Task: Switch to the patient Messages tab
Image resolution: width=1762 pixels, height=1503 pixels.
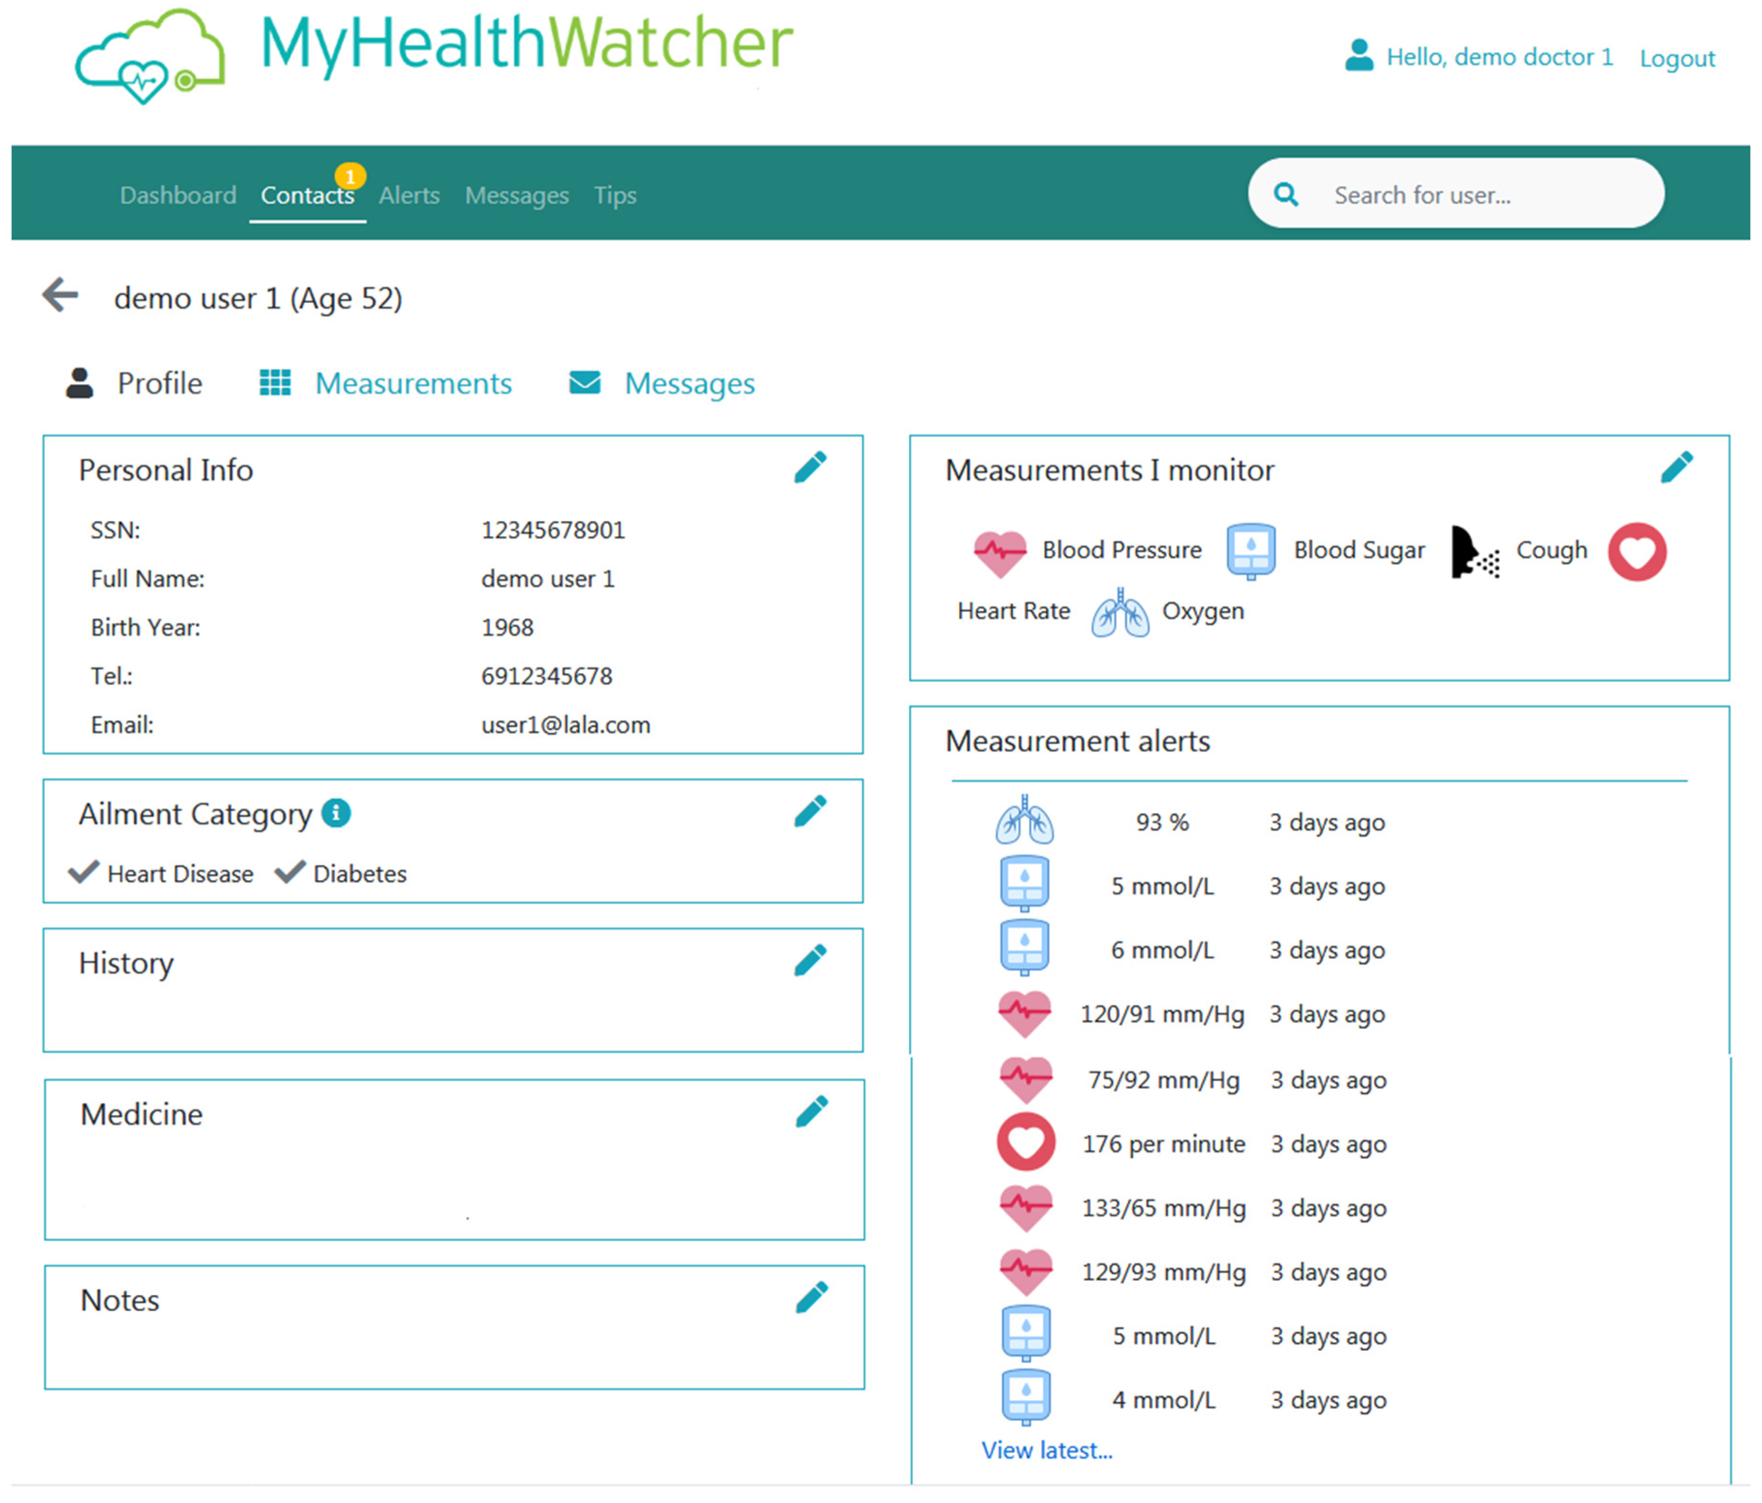Action: [x=689, y=384]
